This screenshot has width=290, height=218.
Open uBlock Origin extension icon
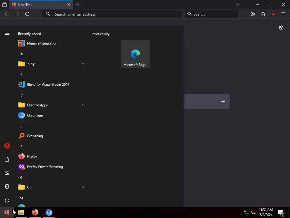pos(273,14)
